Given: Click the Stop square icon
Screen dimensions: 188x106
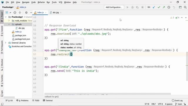Looking at the screenshot, I should [x=142, y=7].
